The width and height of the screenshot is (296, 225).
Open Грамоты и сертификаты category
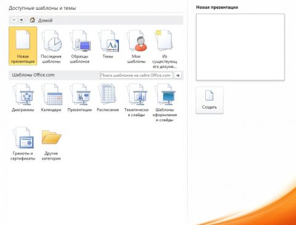pyautogui.click(x=23, y=143)
